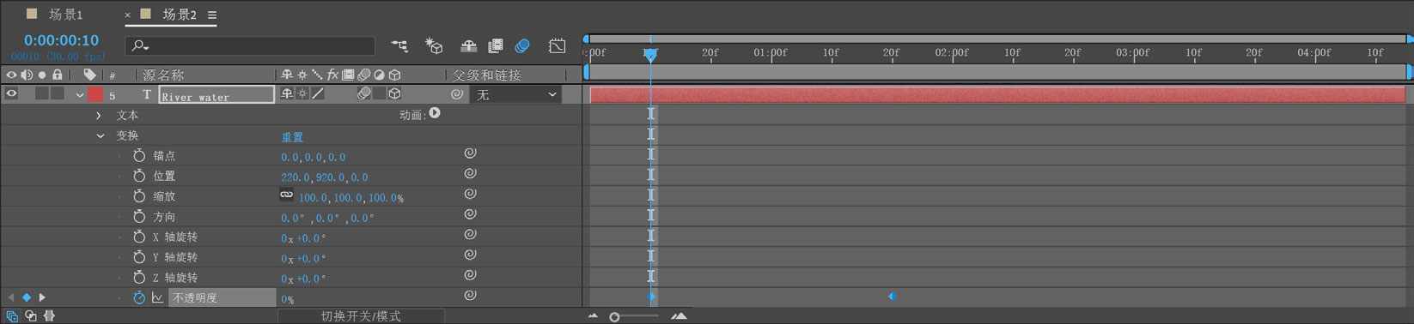Hide the River water layer with eye toggle

click(12, 94)
